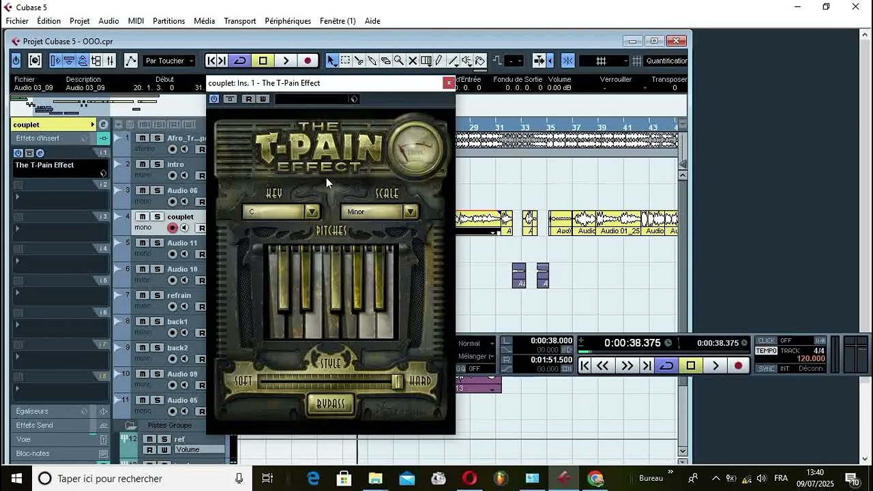Select the Zoom magnifier tool
Screen dimensions: 873x491
(399, 61)
